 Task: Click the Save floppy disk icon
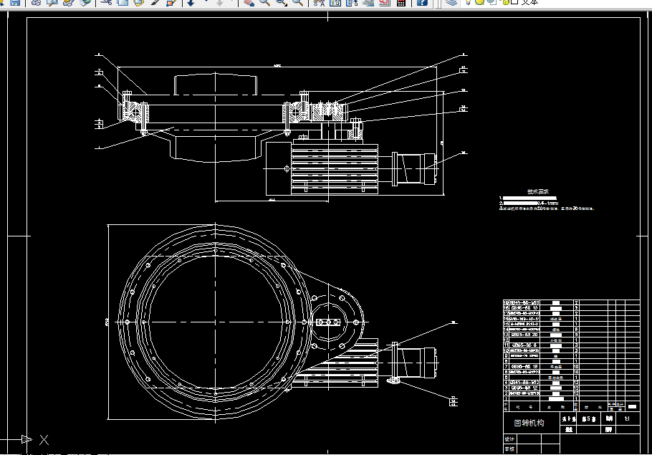click(x=15, y=2)
